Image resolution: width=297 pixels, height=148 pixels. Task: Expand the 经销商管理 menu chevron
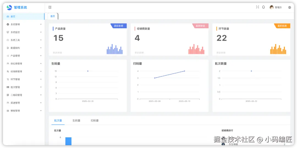tap(41, 71)
